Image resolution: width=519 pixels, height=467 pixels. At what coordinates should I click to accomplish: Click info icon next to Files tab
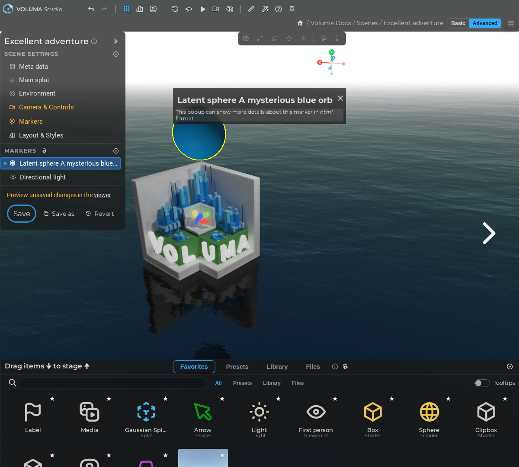335,367
